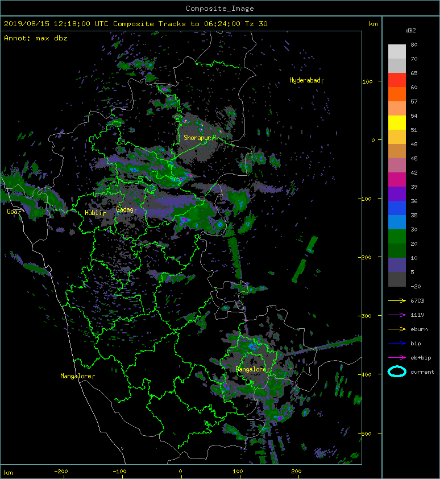Click the brown 48 dBZ color swatch
This screenshot has height=479, width=440.
(397, 151)
